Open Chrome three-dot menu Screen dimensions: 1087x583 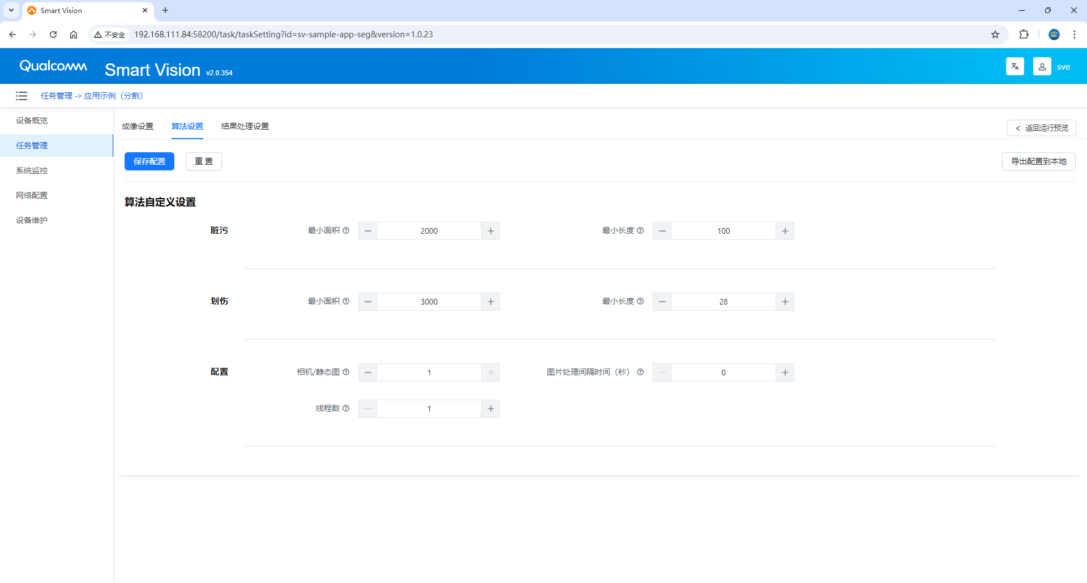pyautogui.click(x=1075, y=35)
